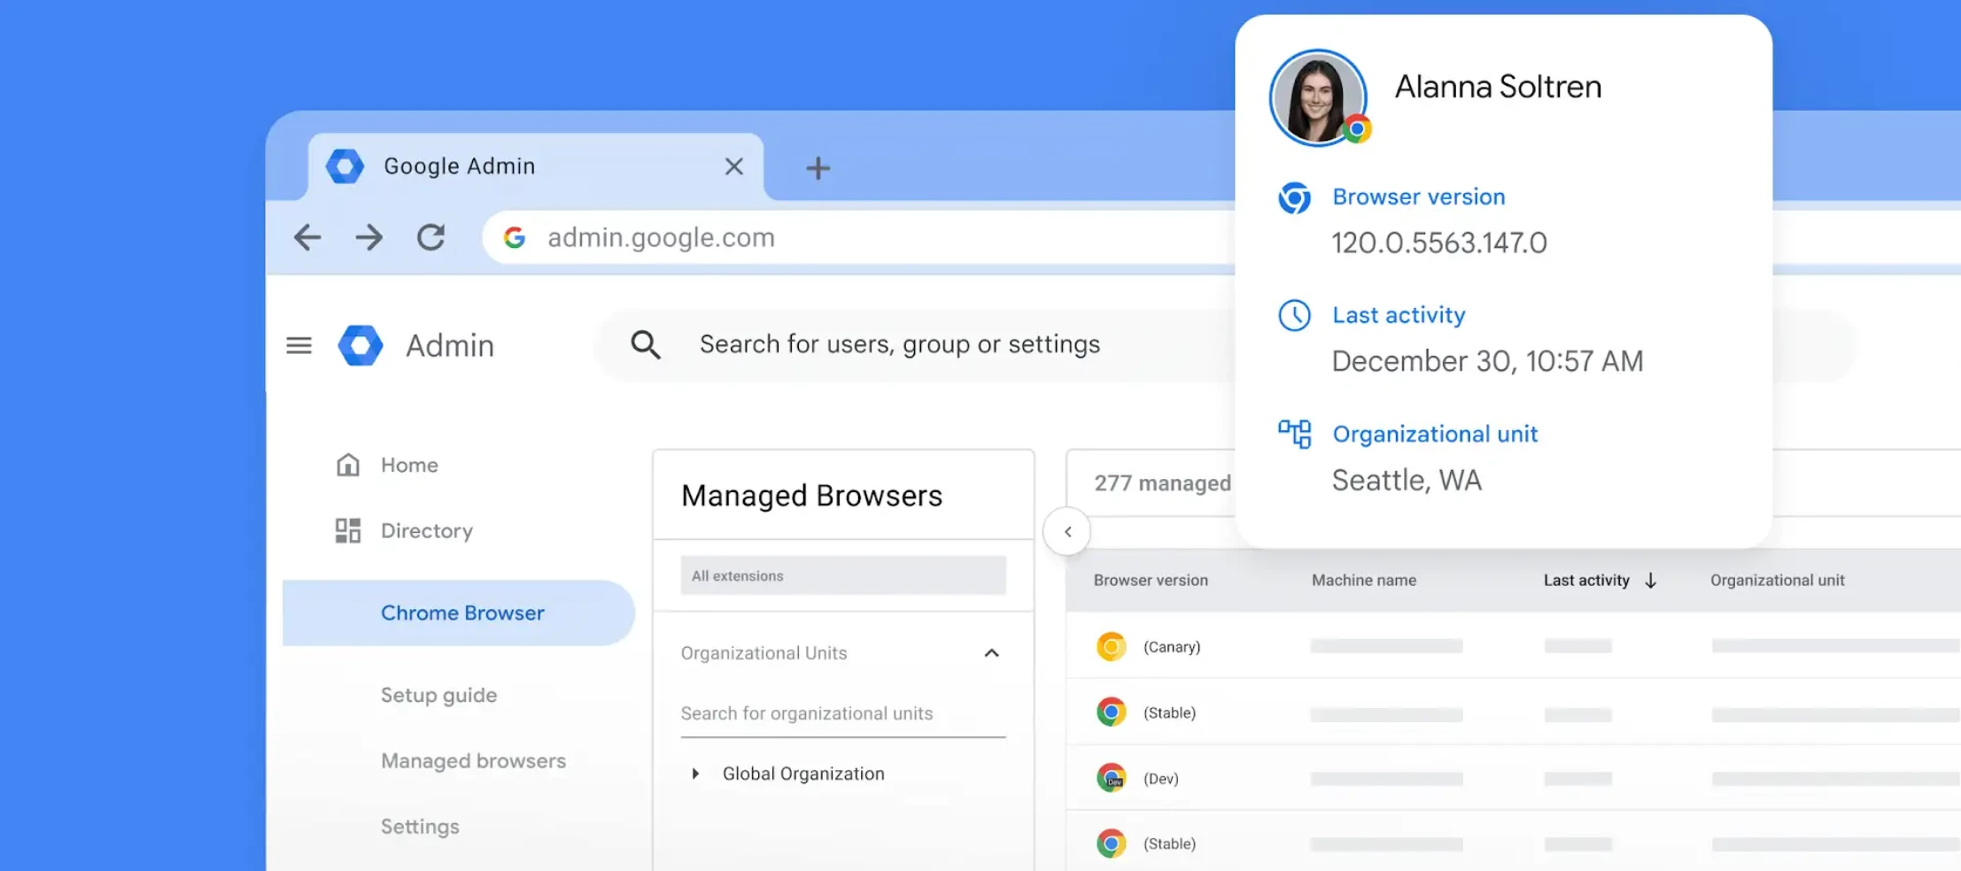Click version number 120.0.5563.147.0
Image resolution: width=1961 pixels, height=871 pixels.
pyautogui.click(x=1439, y=243)
